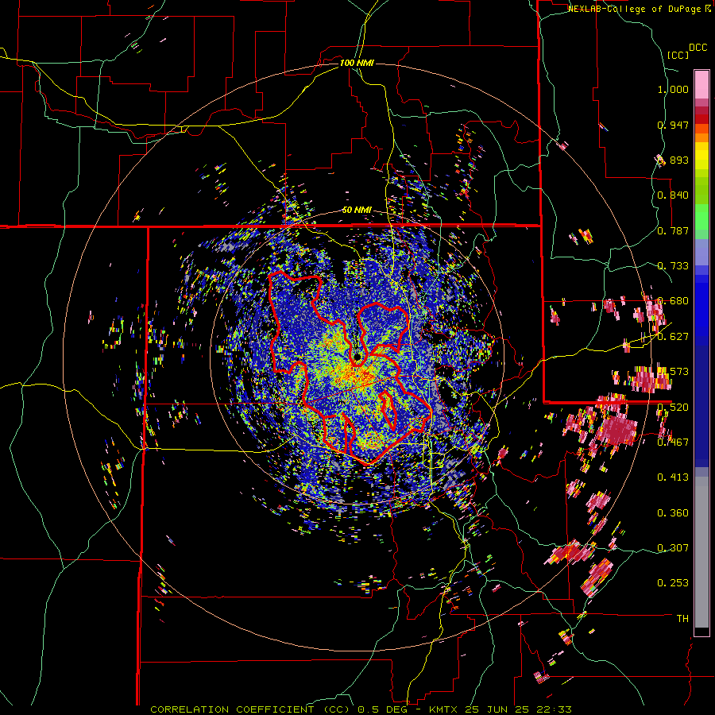Click the 0.573 scale value
The image size is (715, 715).
click(673, 371)
